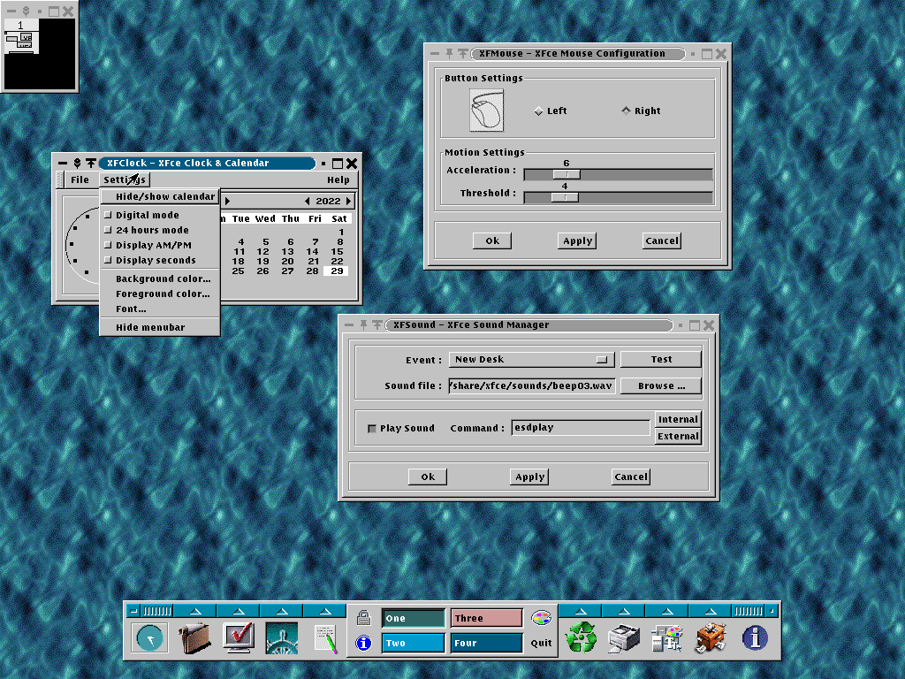Click the pin icon in XFSound title bar
Image resolution: width=905 pixels, height=679 pixels.
[363, 325]
